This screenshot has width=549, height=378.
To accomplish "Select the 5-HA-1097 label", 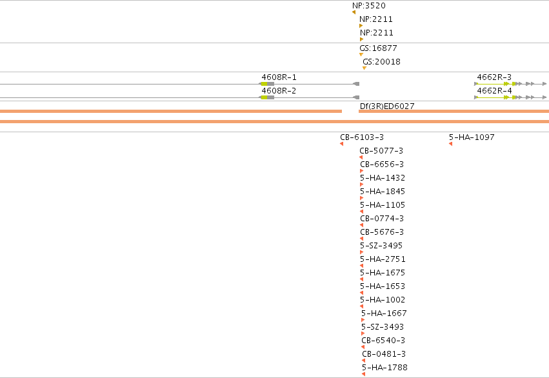I will (x=472, y=137).
